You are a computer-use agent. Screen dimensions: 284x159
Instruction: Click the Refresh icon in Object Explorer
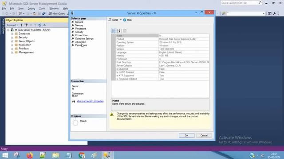click(x=40, y=25)
